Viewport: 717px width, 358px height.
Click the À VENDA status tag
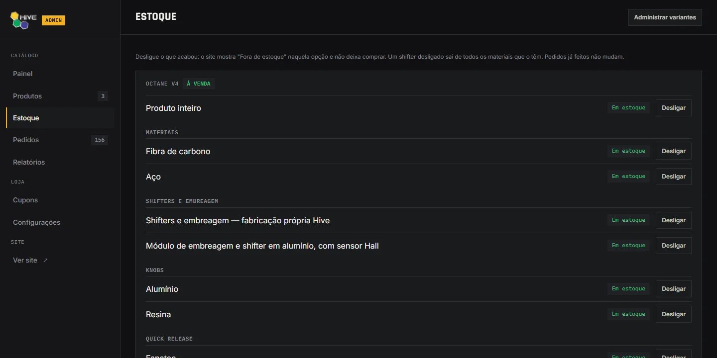198,84
